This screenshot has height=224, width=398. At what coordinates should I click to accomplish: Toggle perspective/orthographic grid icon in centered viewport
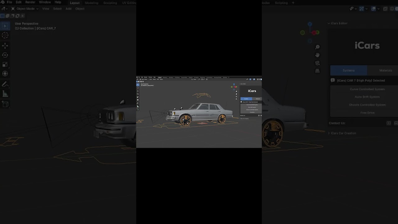point(236,99)
